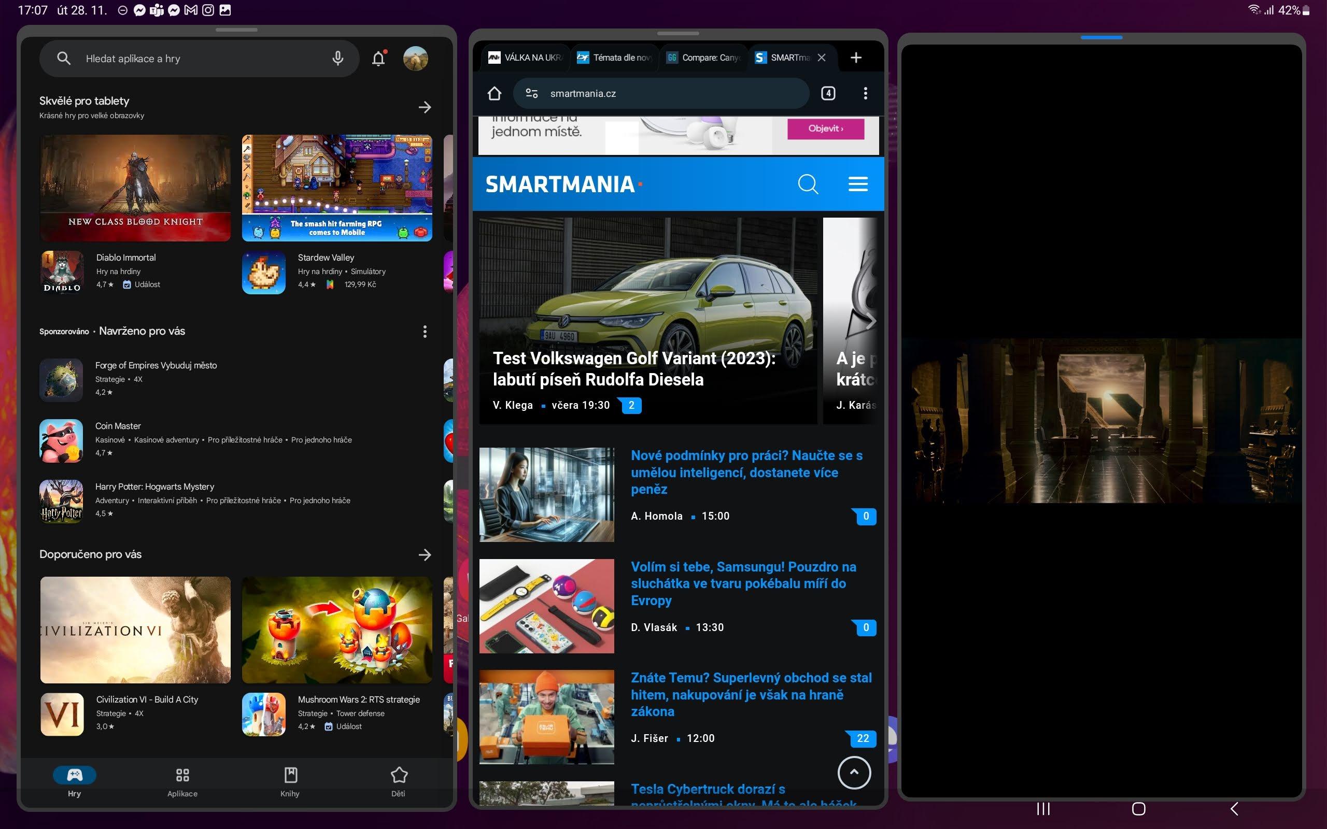Open woman at computer article thumbnail
1327x829 pixels.
click(x=547, y=494)
